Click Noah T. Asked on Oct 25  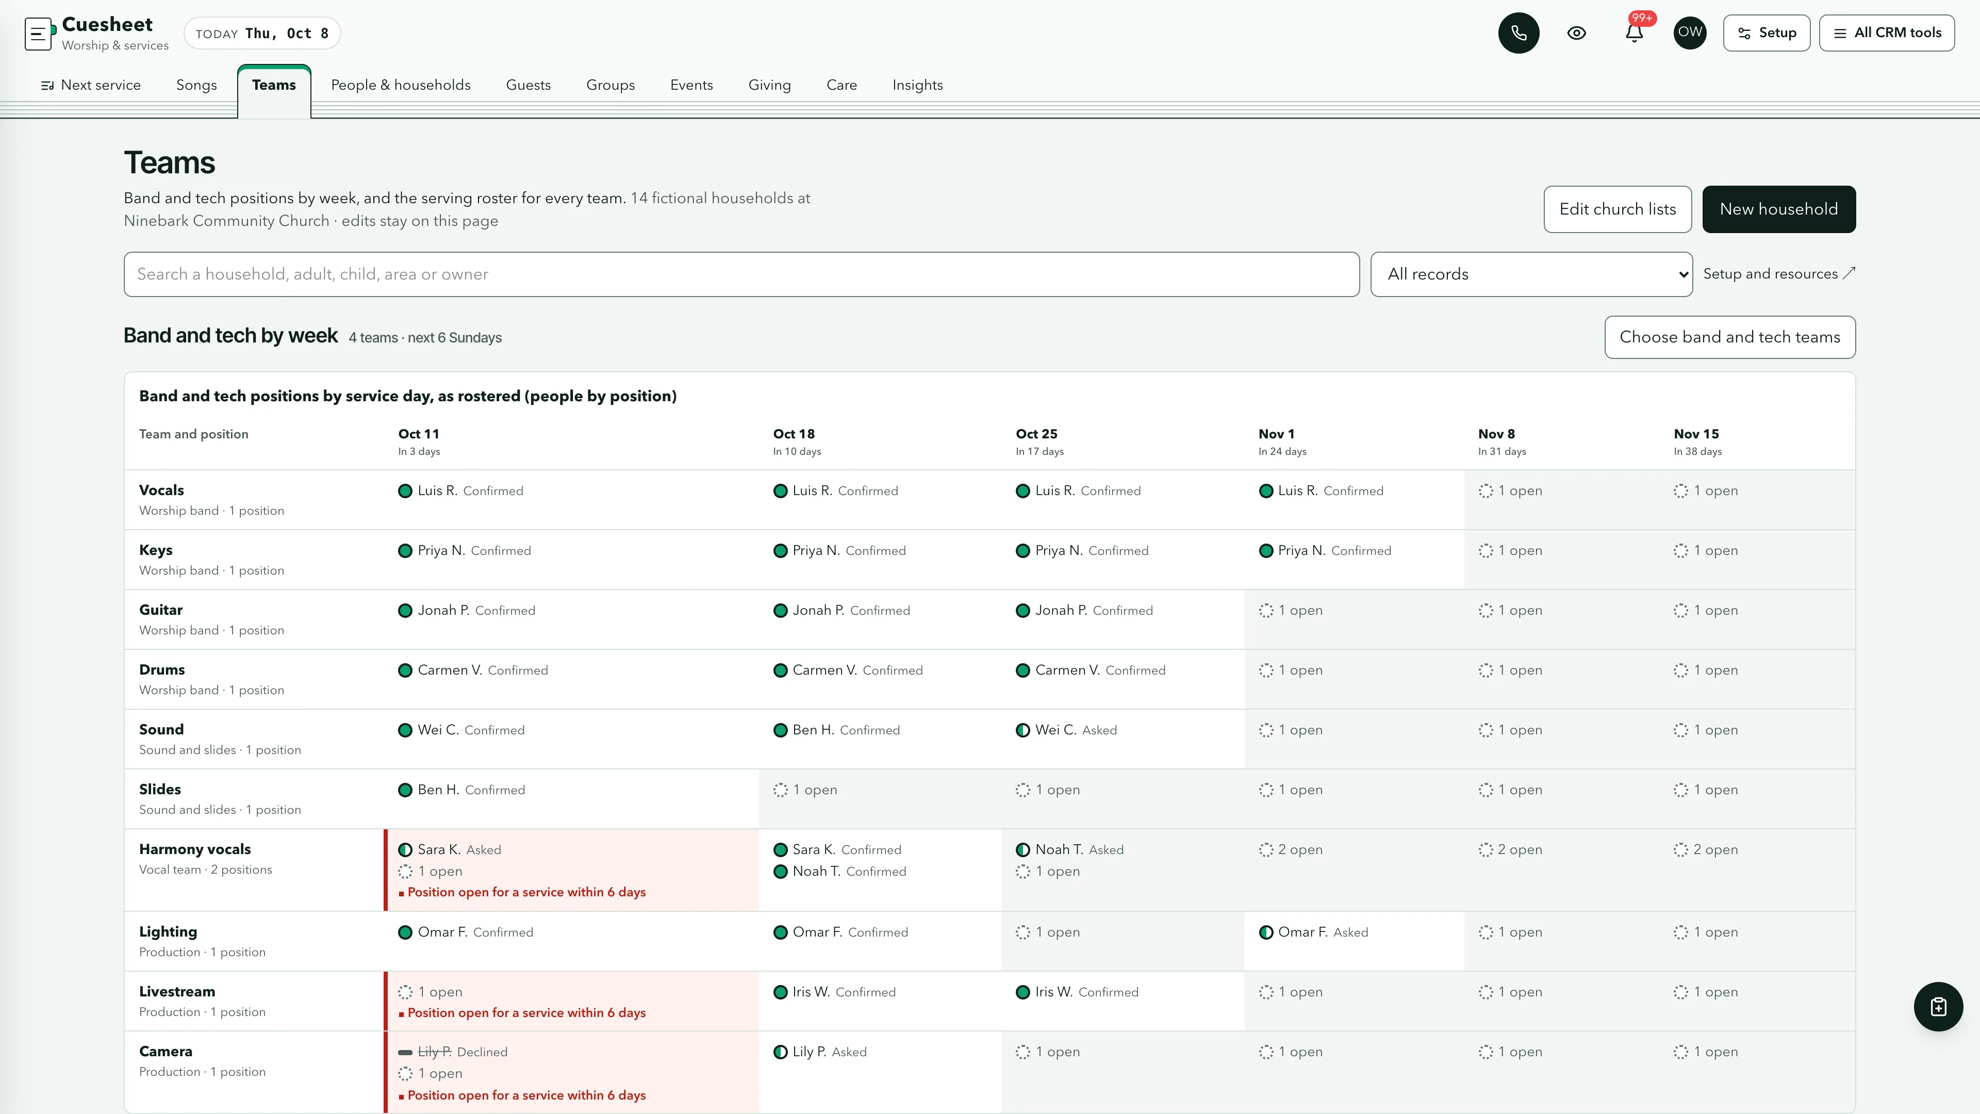point(1070,849)
